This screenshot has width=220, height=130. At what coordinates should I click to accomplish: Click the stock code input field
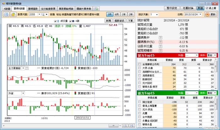(33, 14)
